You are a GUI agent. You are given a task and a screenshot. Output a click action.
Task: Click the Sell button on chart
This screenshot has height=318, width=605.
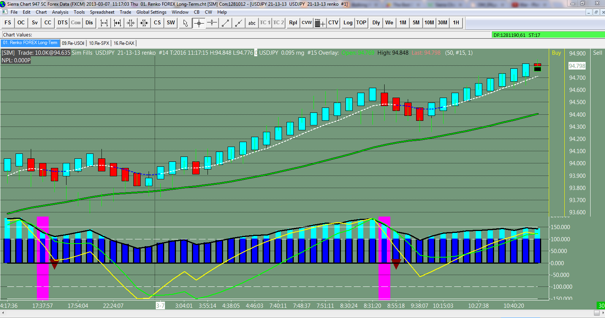(597, 53)
